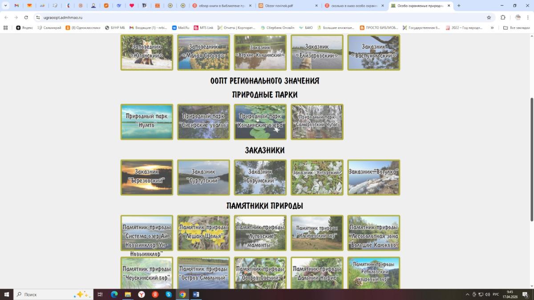534x300 pixels.
Task: Open Task View on the taskbar
Action: pyautogui.click(x=100, y=294)
